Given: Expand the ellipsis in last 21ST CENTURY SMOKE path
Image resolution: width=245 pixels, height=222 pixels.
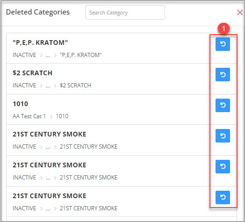Looking at the screenshot, I should click(48, 208).
